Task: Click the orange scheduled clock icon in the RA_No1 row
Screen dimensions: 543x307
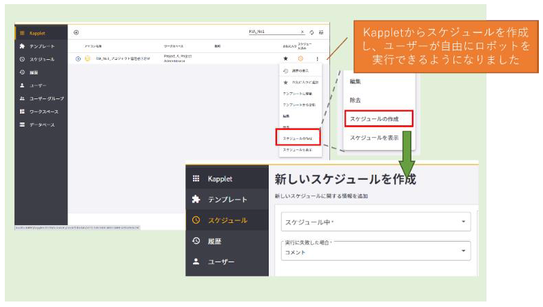Action: 300,59
